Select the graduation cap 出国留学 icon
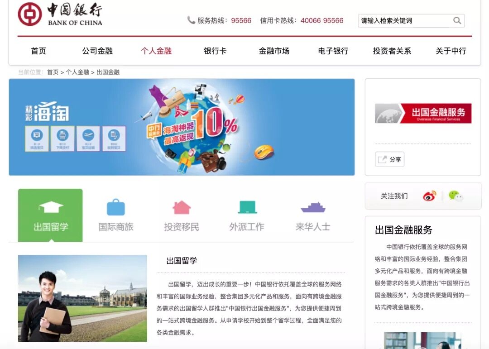The height and width of the screenshot is (349, 489). (51, 207)
